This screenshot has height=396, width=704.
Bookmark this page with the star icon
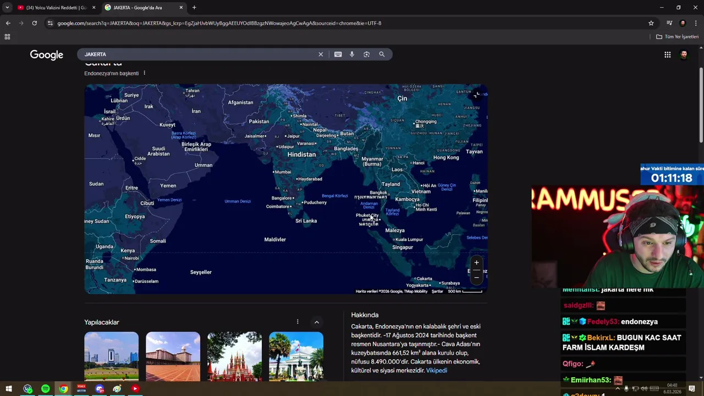[x=651, y=23]
